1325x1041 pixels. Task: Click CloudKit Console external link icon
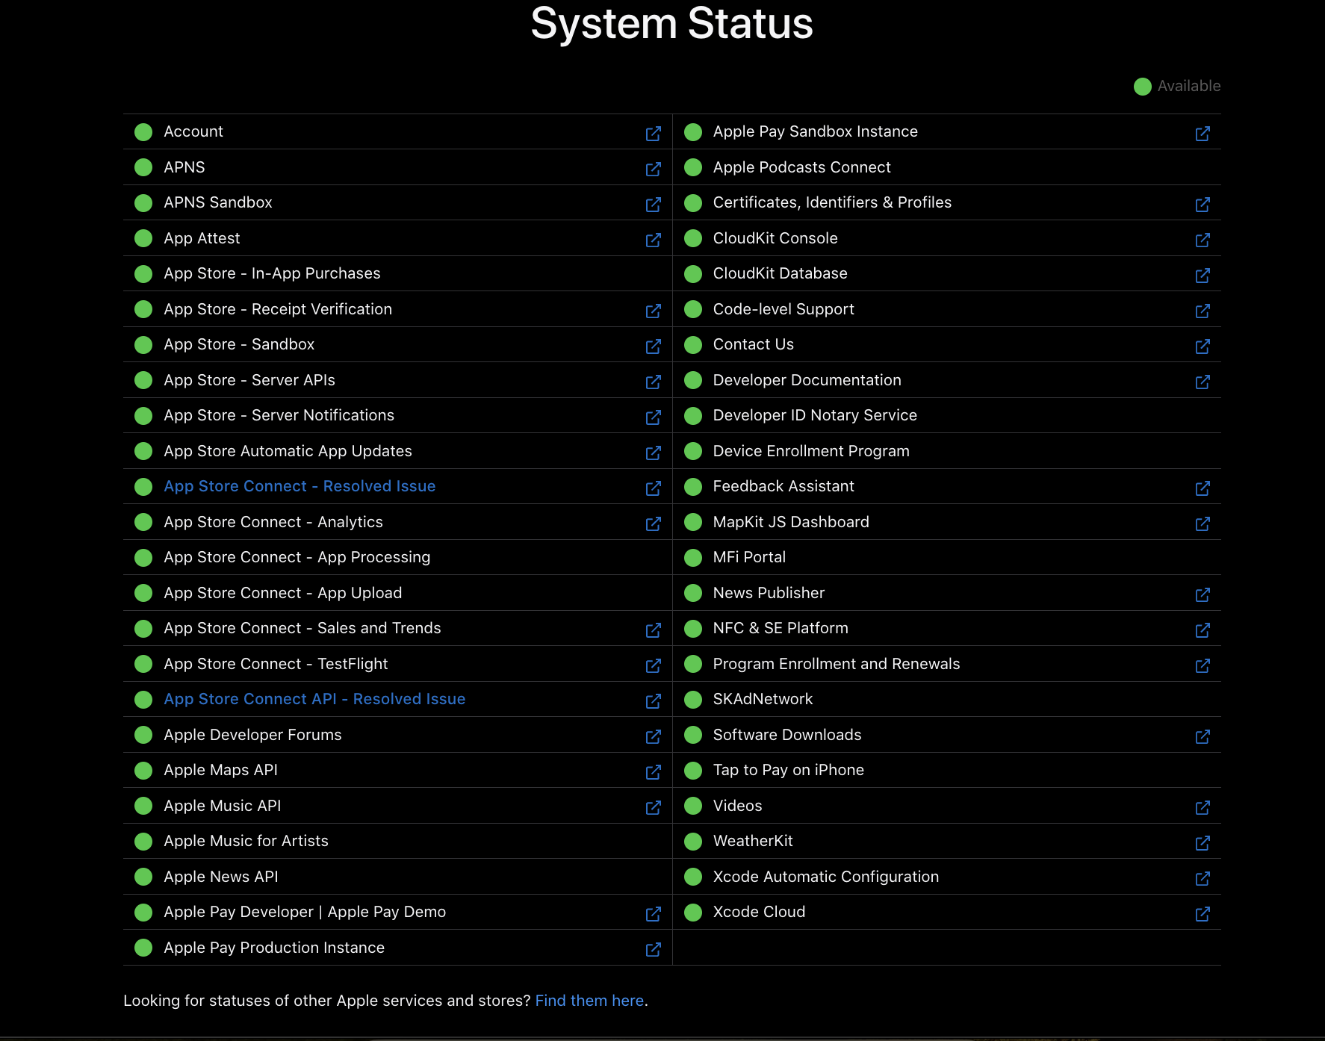click(x=1203, y=240)
